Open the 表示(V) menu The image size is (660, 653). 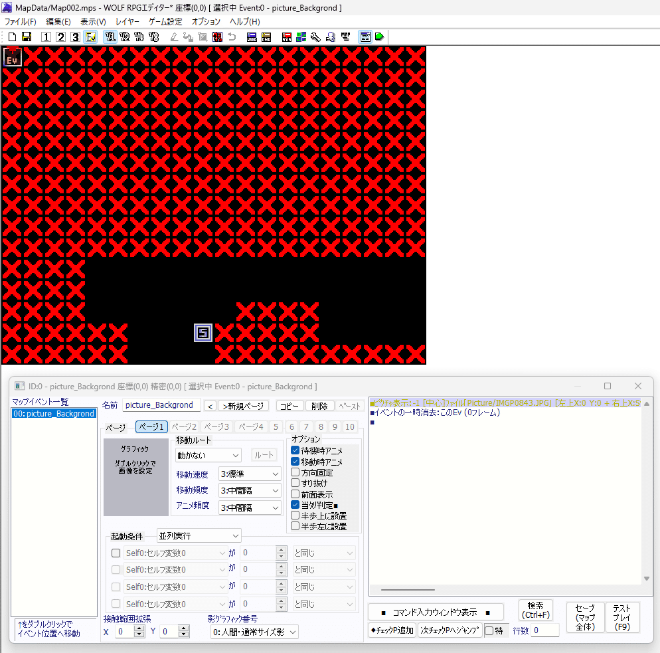[x=93, y=22]
